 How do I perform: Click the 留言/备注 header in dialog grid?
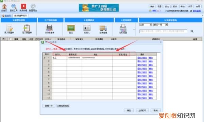[x=124, y=55]
